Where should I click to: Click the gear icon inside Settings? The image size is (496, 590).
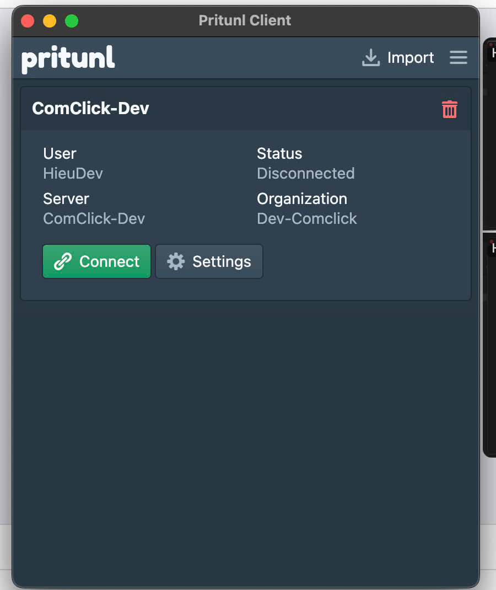pyautogui.click(x=176, y=261)
